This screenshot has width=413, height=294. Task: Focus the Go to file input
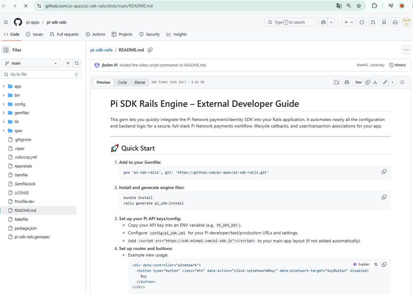(41, 74)
